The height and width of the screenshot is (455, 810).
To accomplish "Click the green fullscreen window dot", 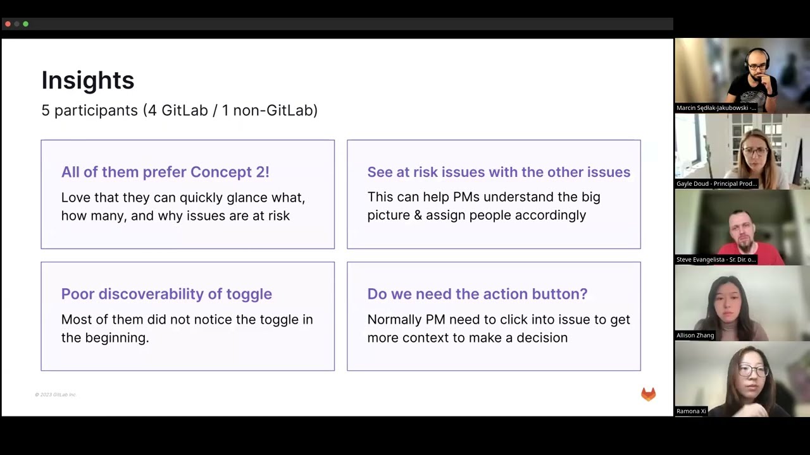I will coord(25,24).
